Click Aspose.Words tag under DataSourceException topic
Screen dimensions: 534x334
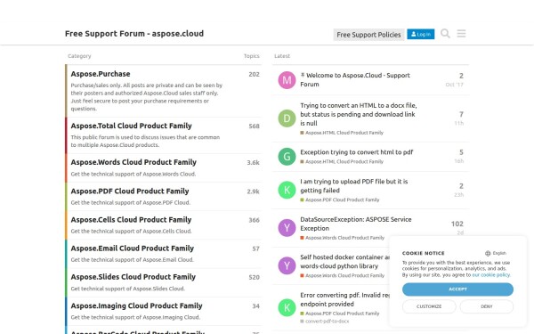pyautogui.click(x=343, y=238)
